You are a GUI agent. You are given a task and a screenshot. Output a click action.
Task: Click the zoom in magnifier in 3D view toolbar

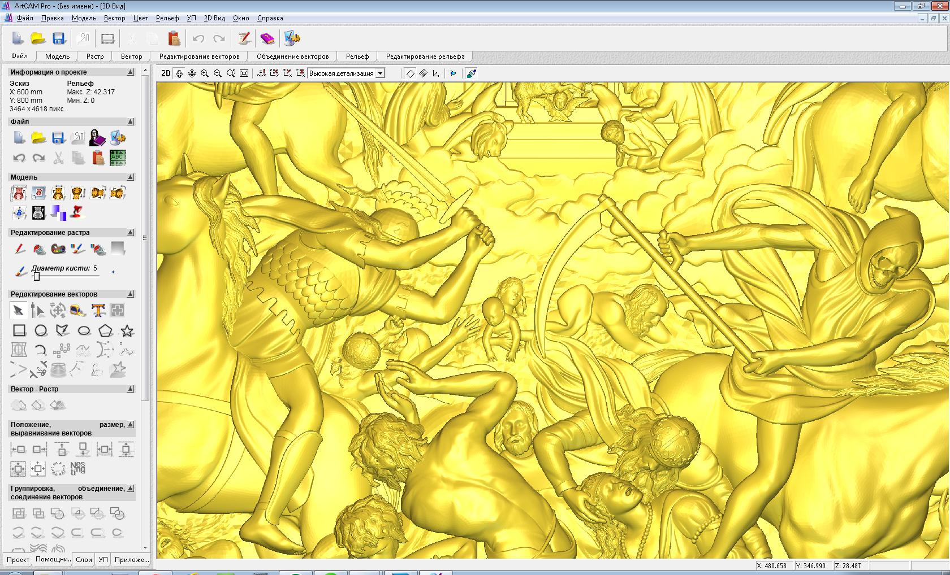(x=205, y=73)
